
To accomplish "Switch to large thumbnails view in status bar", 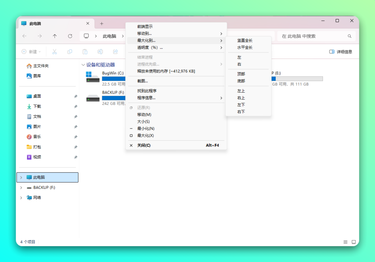I will click(x=353, y=242).
